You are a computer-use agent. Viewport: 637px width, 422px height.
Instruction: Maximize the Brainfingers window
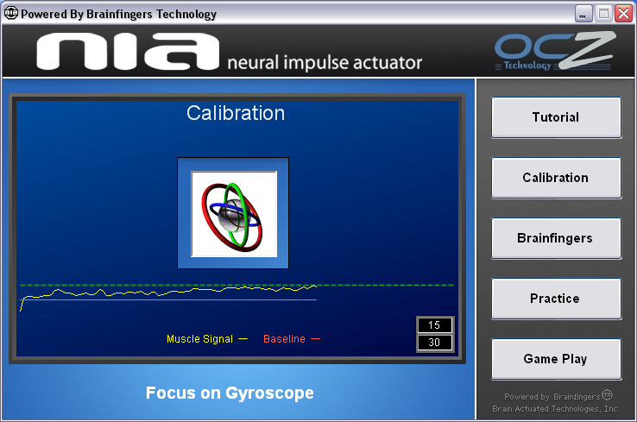tap(603, 14)
